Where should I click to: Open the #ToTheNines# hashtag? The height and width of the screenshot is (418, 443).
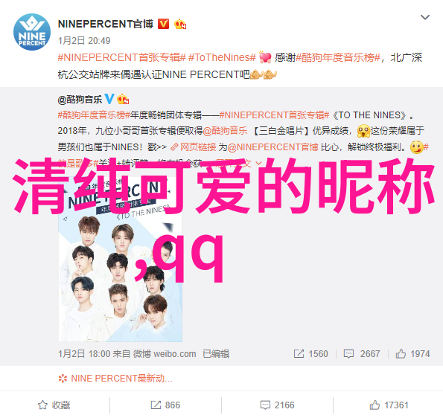[x=222, y=57]
